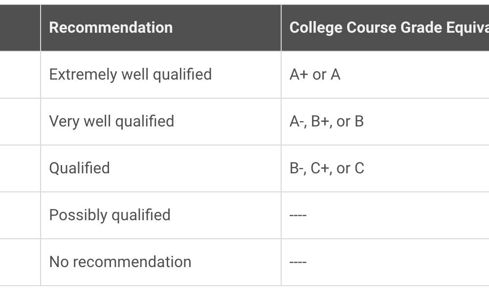489x291 pixels.
Task: Click dashes cell beside No recommendation
Action: pos(385,262)
